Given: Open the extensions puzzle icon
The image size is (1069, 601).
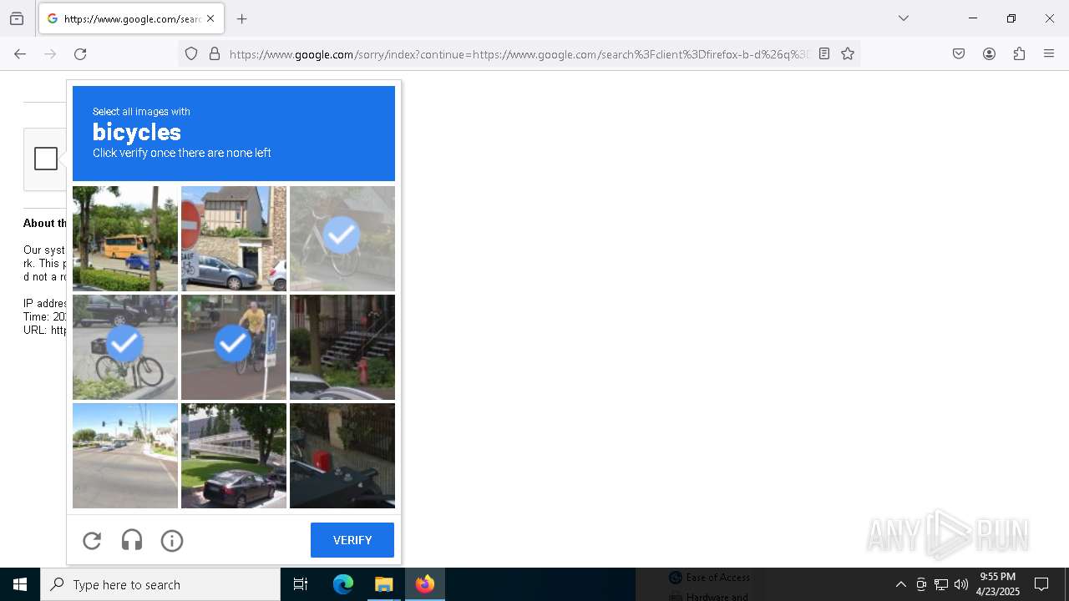Looking at the screenshot, I should pyautogui.click(x=1019, y=54).
